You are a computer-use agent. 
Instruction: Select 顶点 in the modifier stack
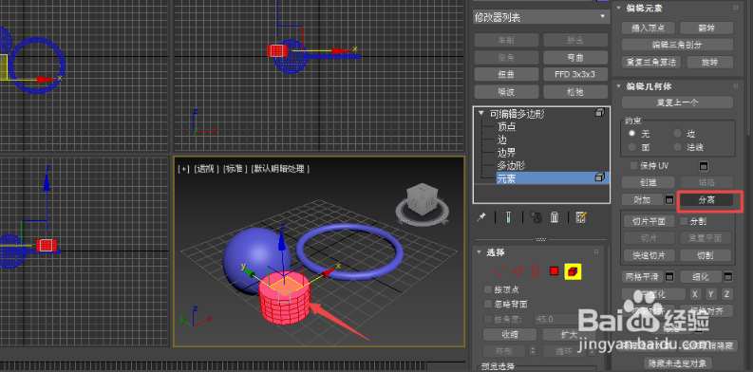[x=507, y=126]
